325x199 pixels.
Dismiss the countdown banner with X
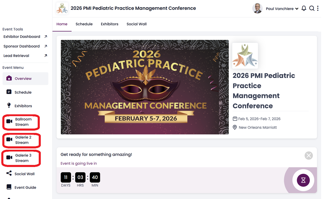[x=309, y=155]
